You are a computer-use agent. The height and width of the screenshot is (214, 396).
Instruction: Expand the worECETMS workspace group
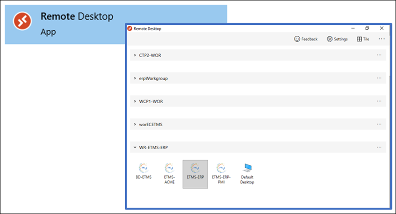(x=135, y=124)
